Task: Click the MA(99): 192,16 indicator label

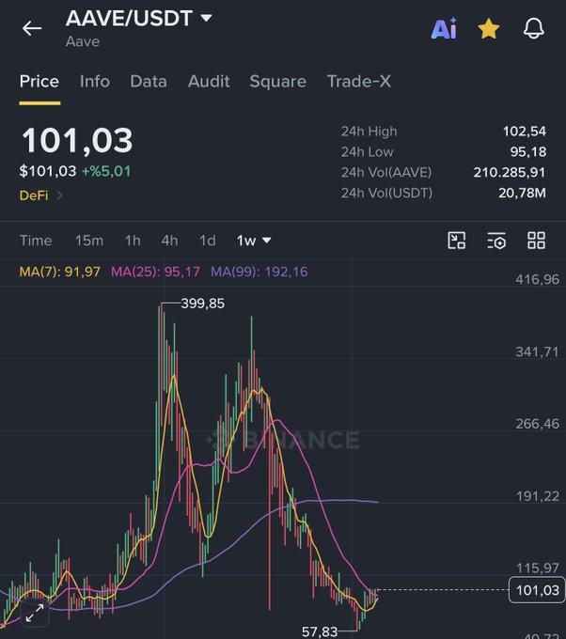Action: click(x=259, y=272)
